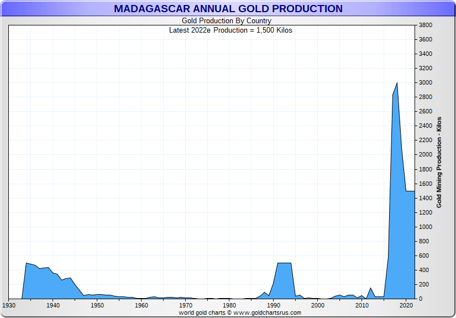Image resolution: width=456 pixels, height=318 pixels.
Task: Click the 1980 year label
Action: 229,305
